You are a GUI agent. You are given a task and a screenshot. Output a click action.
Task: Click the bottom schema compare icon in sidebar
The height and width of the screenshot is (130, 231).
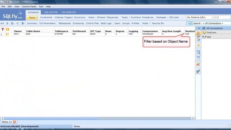pyautogui.click(x=198, y=71)
